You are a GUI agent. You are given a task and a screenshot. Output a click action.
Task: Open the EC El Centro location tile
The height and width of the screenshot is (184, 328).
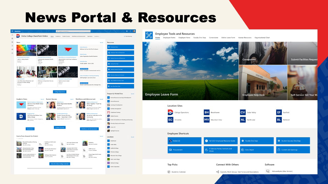point(170,120)
